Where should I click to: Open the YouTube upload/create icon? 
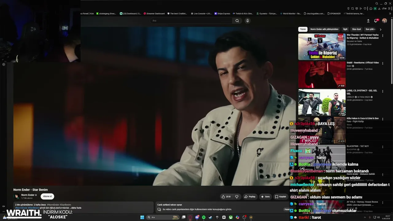coord(368,21)
